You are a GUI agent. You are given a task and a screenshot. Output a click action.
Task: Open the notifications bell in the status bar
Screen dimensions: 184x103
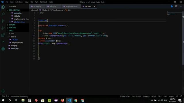181,96
